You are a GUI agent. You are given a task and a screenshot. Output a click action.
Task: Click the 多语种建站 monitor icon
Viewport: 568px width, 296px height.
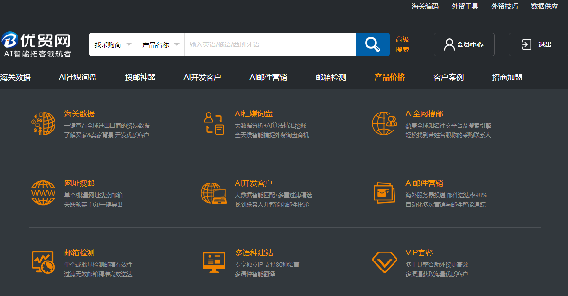coord(214,262)
